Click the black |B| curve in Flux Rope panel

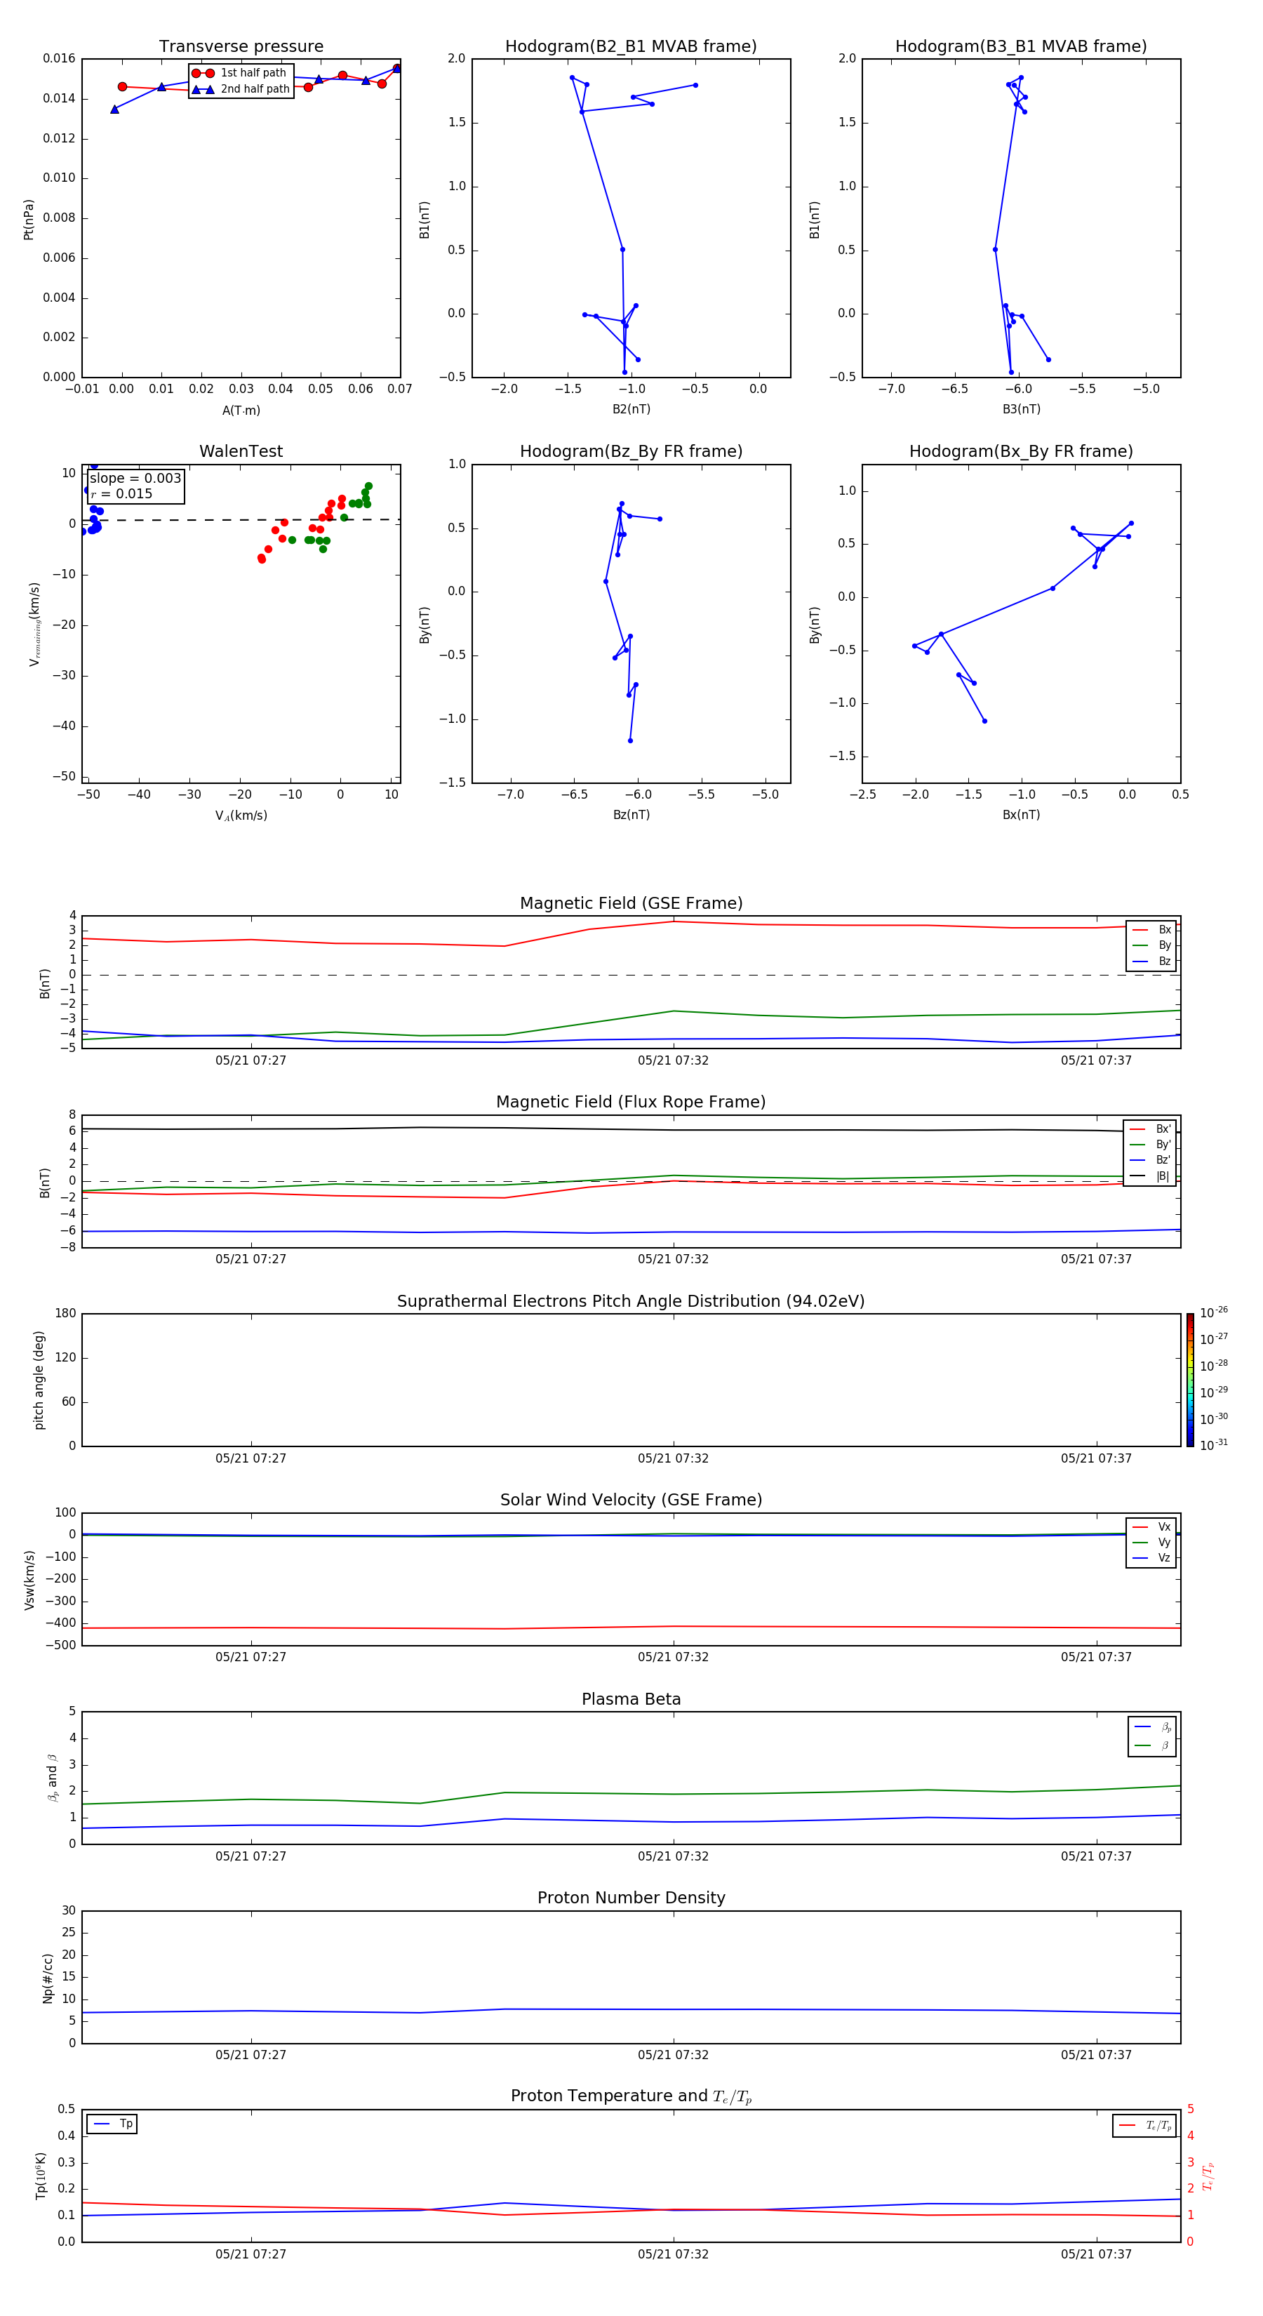(631, 1129)
